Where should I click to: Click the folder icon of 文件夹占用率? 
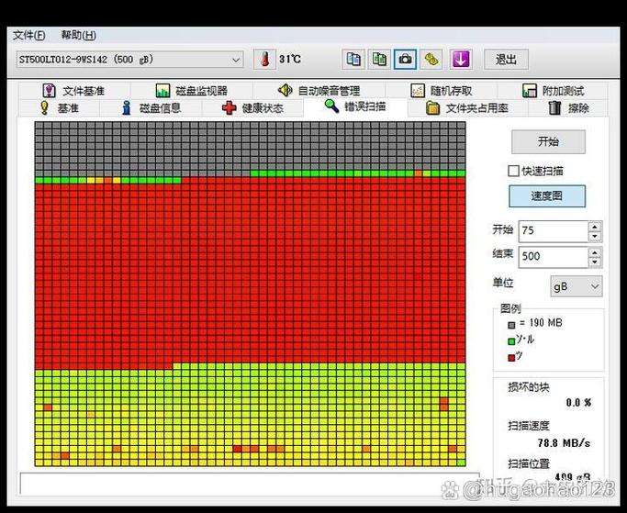tap(432, 108)
